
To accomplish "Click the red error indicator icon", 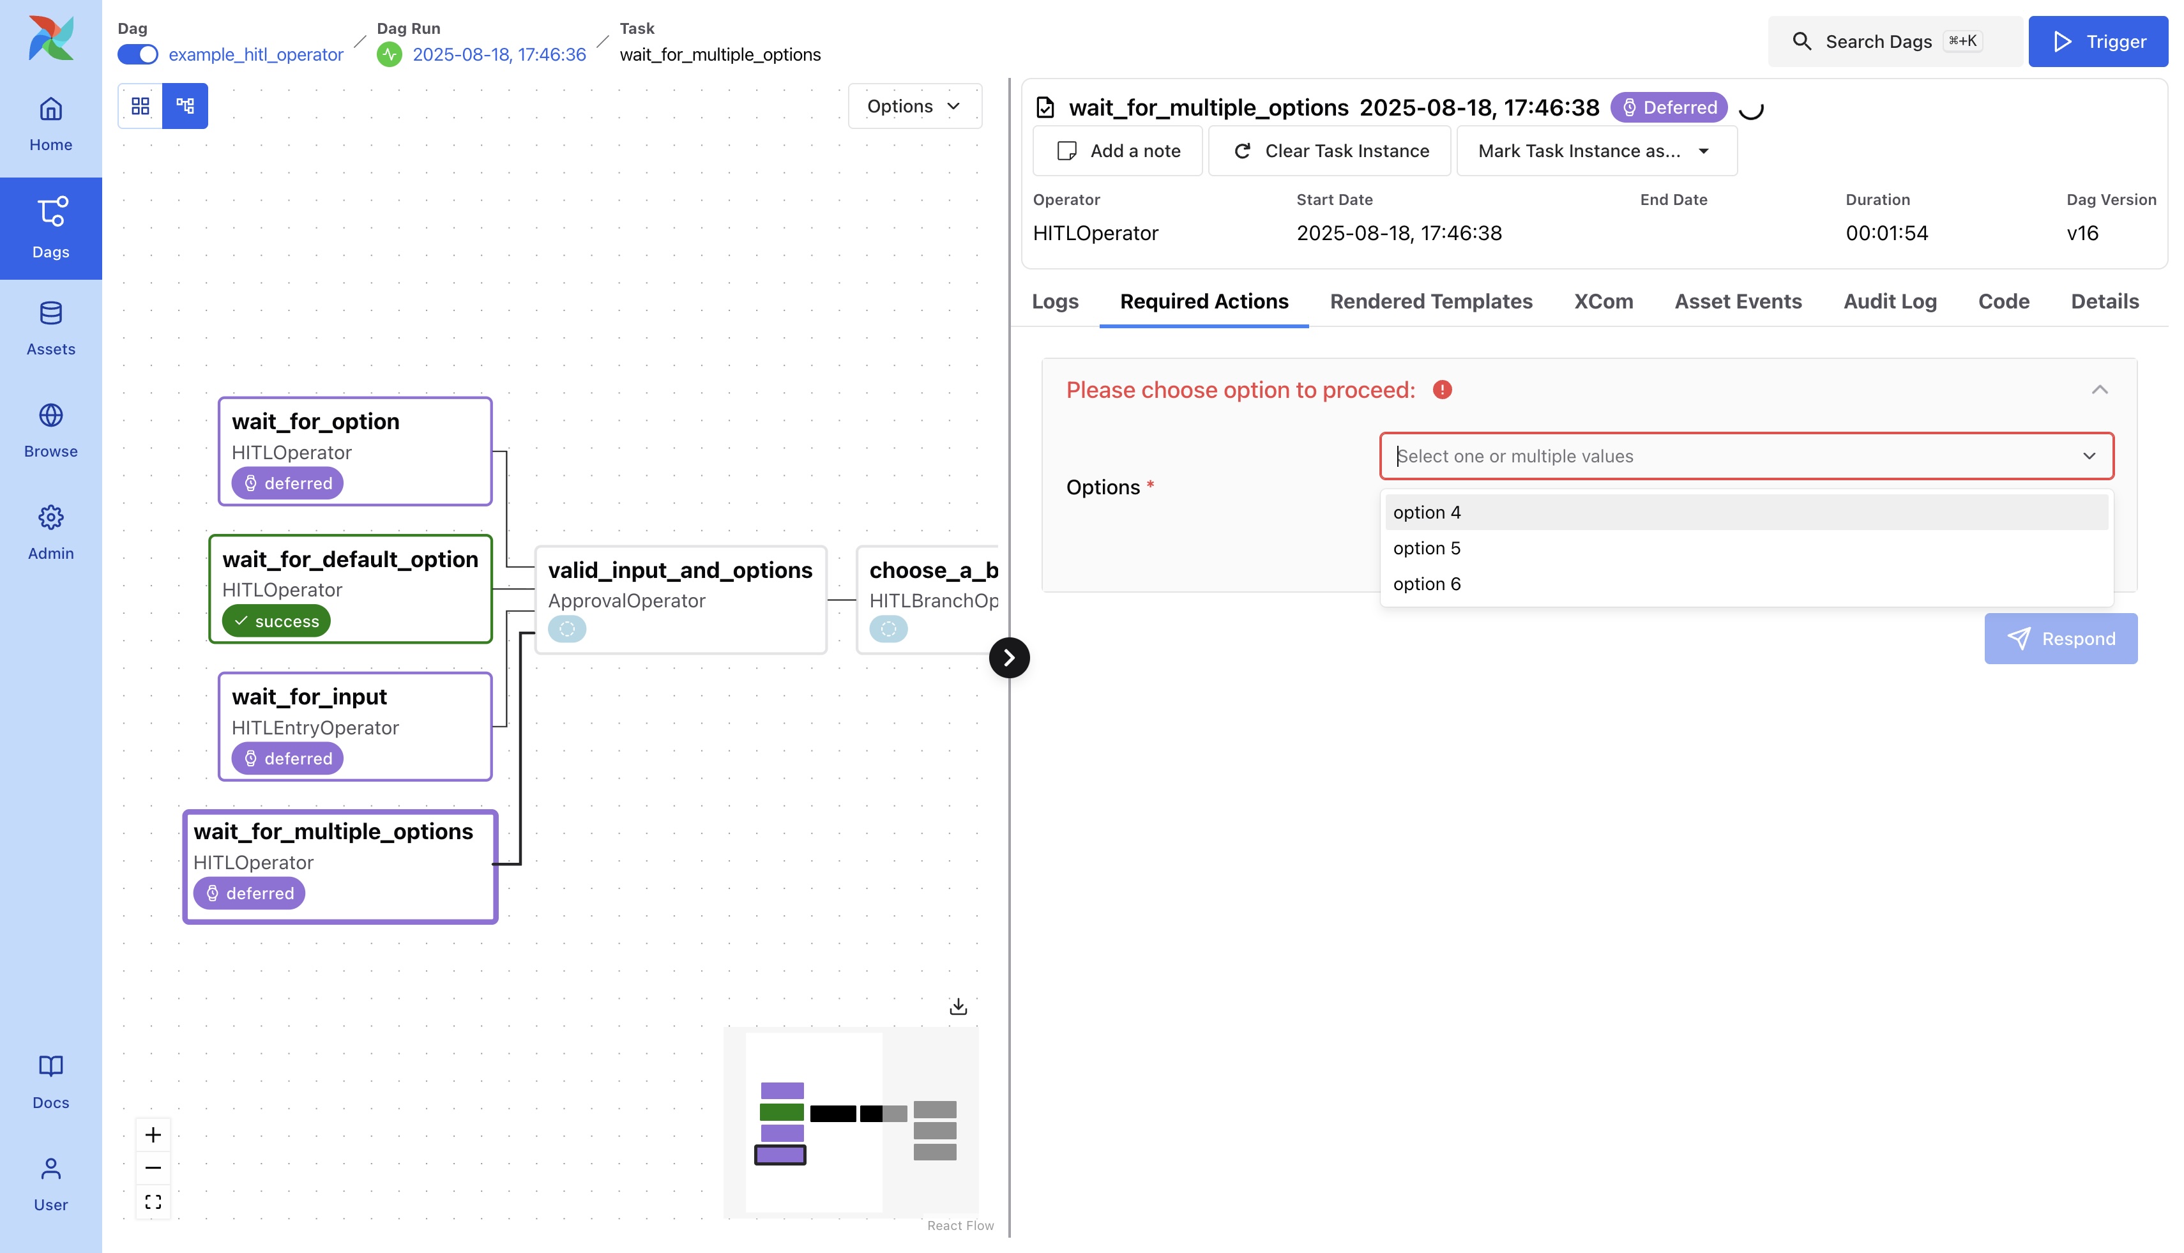I will click(1442, 390).
